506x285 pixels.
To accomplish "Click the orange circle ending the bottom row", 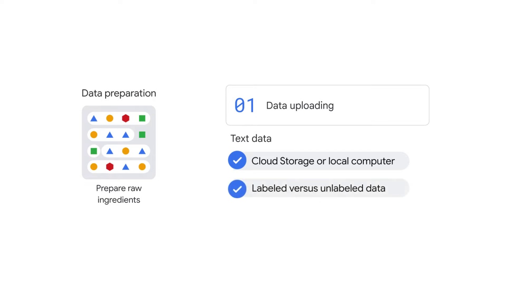I will click(142, 167).
